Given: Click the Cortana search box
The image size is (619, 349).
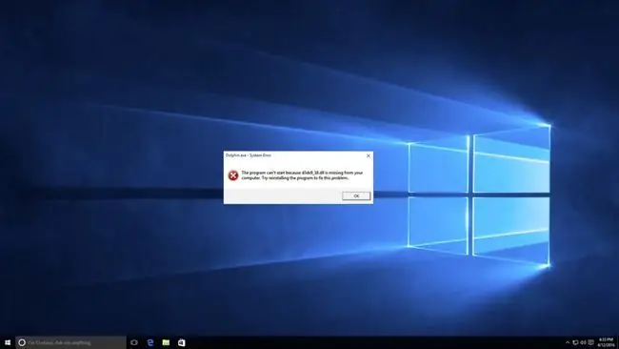Looking at the screenshot, I should 70,342.
